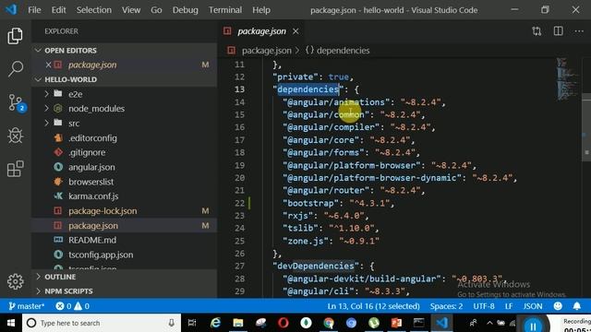Click the Ln 13, Col 16 status entry

(373, 306)
